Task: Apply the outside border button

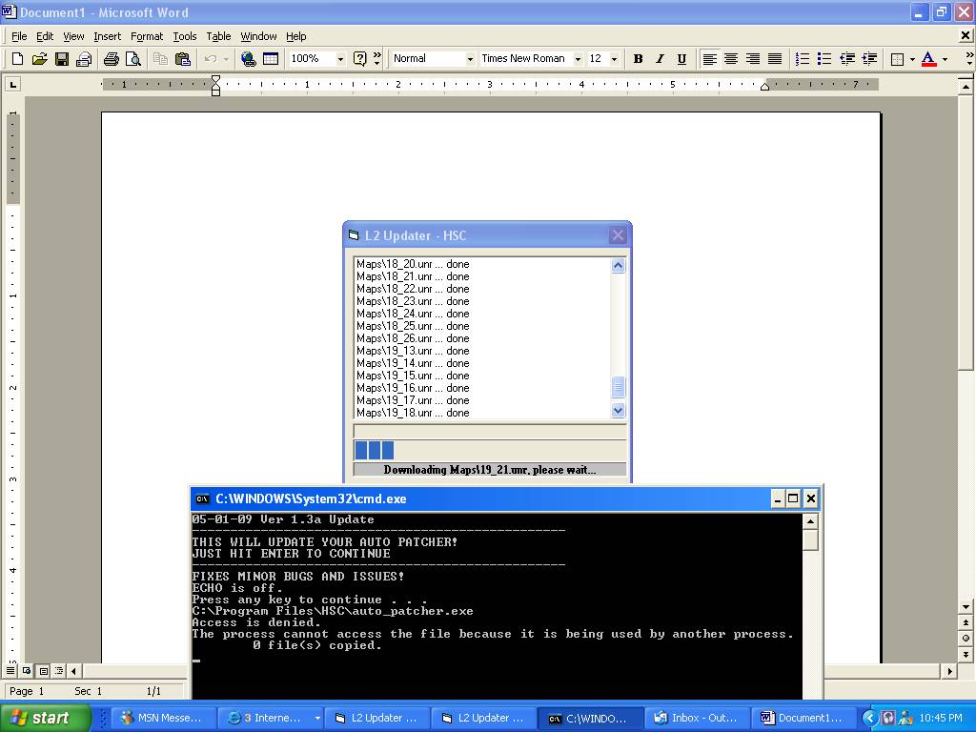Action: click(897, 58)
